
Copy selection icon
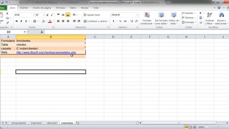pos(7,18)
